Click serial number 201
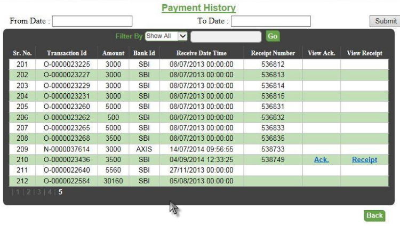 pos(22,64)
